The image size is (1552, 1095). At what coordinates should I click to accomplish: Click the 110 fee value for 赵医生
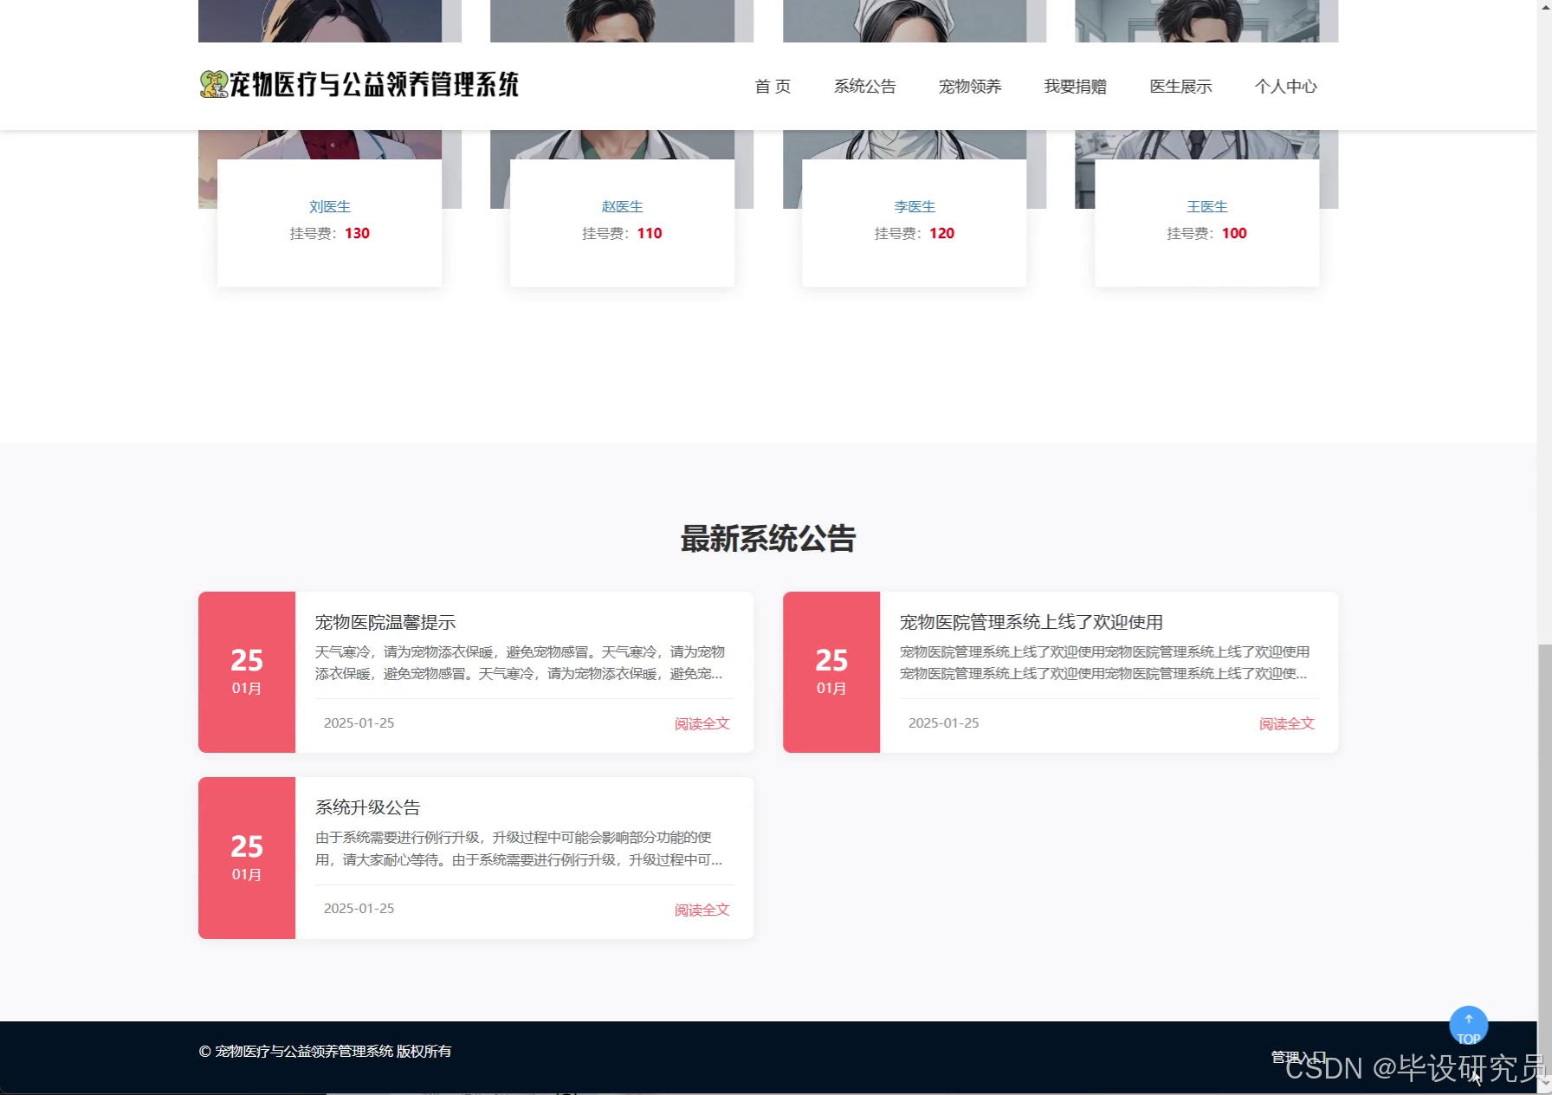pyautogui.click(x=650, y=233)
